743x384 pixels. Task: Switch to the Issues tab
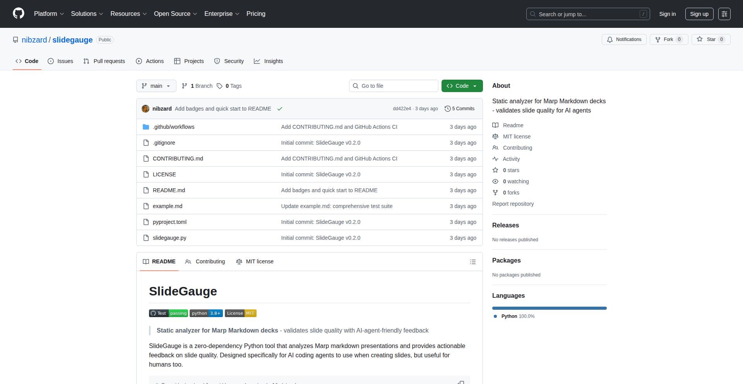click(x=60, y=61)
